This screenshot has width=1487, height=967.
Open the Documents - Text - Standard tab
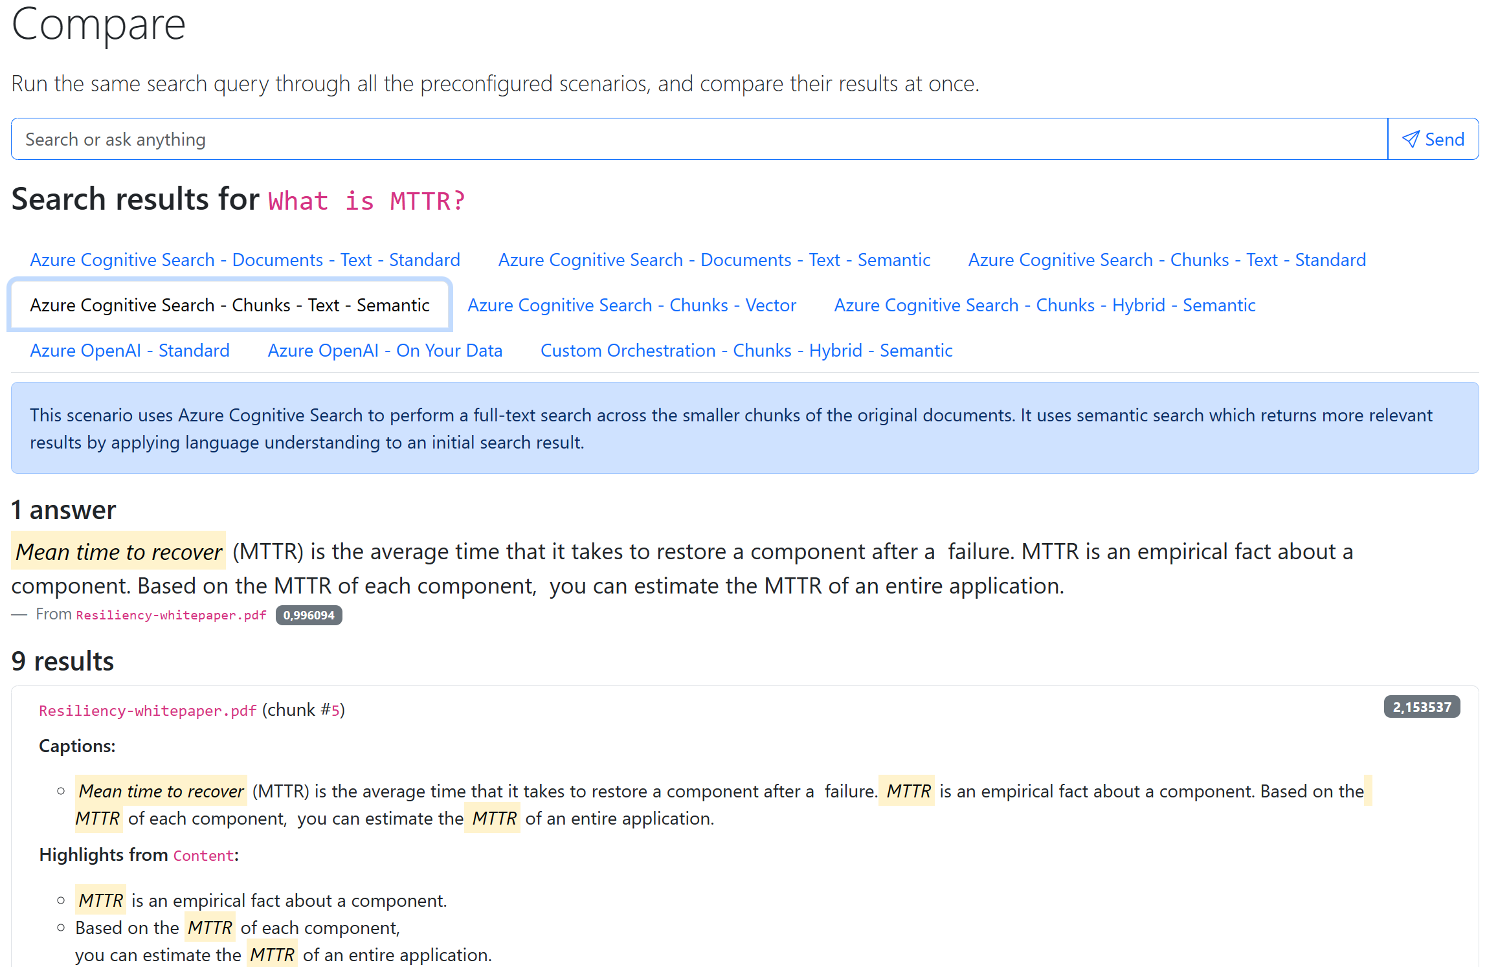(x=245, y=260)
